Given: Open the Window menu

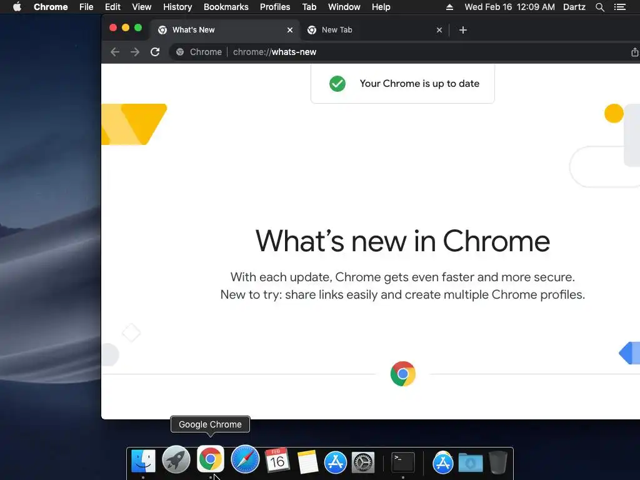Looking at the screenshot, I should tap(344, 7).
